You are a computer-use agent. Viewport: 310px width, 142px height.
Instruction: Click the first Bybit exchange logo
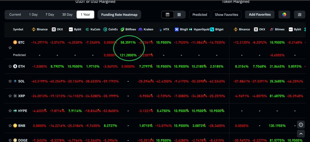pos(71,29)
